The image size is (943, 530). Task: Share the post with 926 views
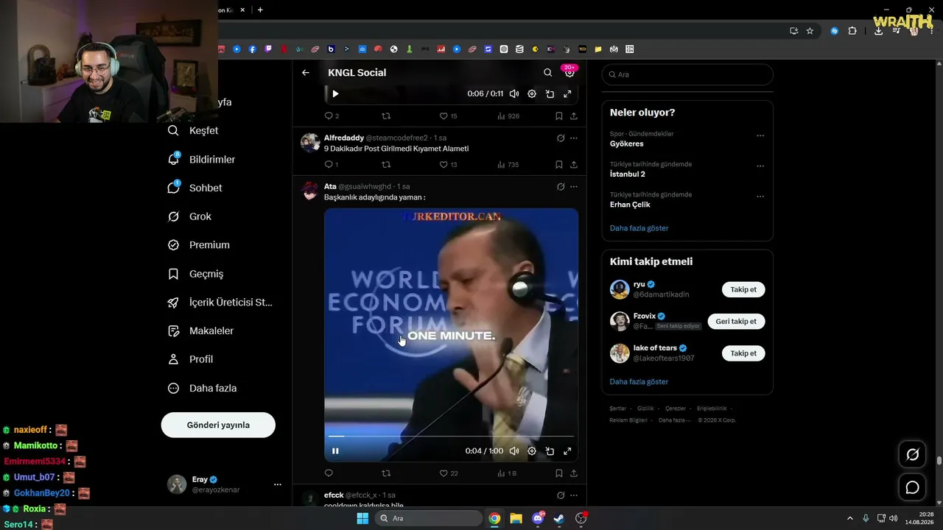[574, 116]
